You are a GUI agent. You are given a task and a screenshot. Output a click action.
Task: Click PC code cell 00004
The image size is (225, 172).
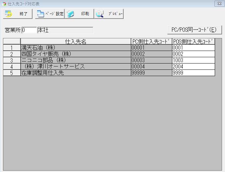coord(151,66)
